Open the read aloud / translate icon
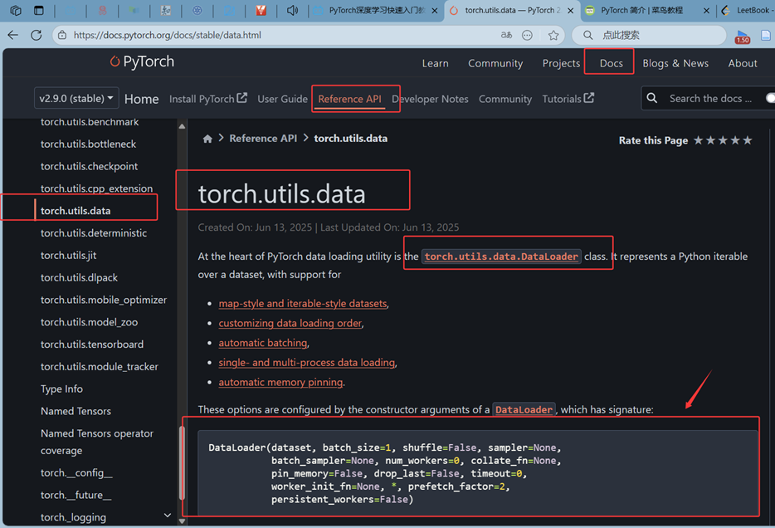 (x=506, y=35)
